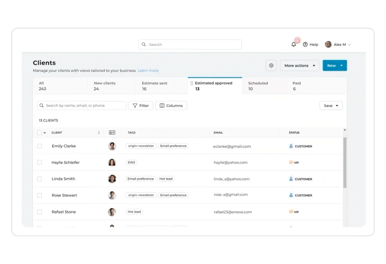The height and width of the screenshot is (264, 386).
Task: Click the funnel Filter icon
Action: pos(135,106)
